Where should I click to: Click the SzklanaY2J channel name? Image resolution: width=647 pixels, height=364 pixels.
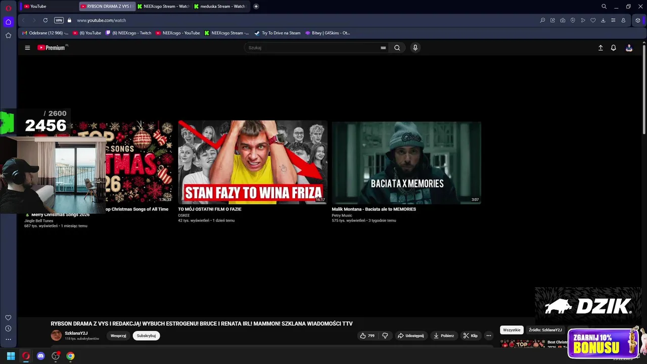76,333
